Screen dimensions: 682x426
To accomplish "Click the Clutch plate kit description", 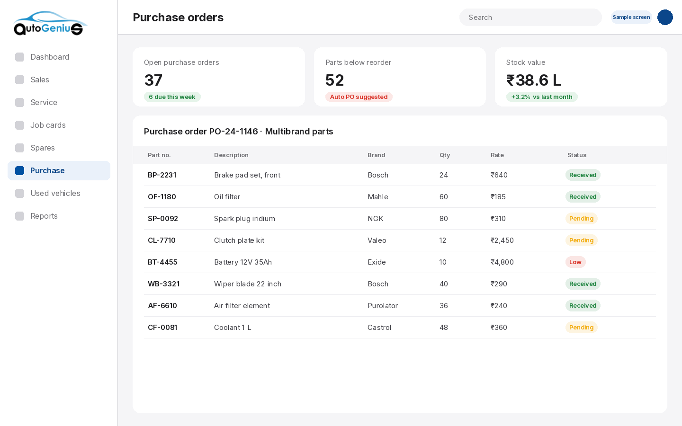I will point(239,240).
